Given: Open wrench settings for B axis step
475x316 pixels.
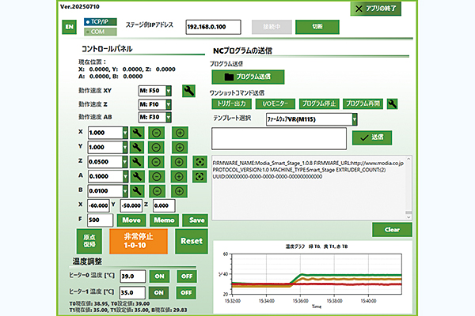Looking at the screenshot, I should pos(137,191).
